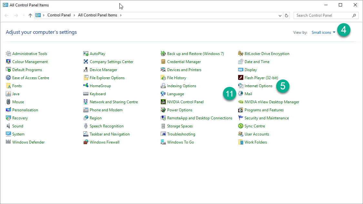
Task: Open the Windows Firewall icon
Action: point(86,142)
